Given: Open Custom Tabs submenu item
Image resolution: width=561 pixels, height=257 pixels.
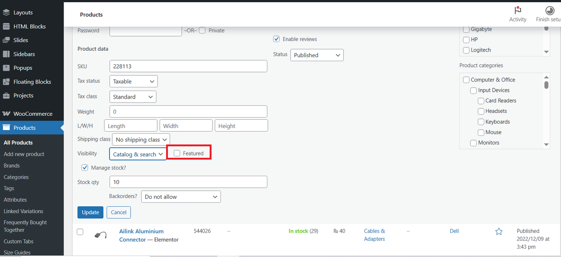Looking at the screenshot, I should tap(19, 241).
